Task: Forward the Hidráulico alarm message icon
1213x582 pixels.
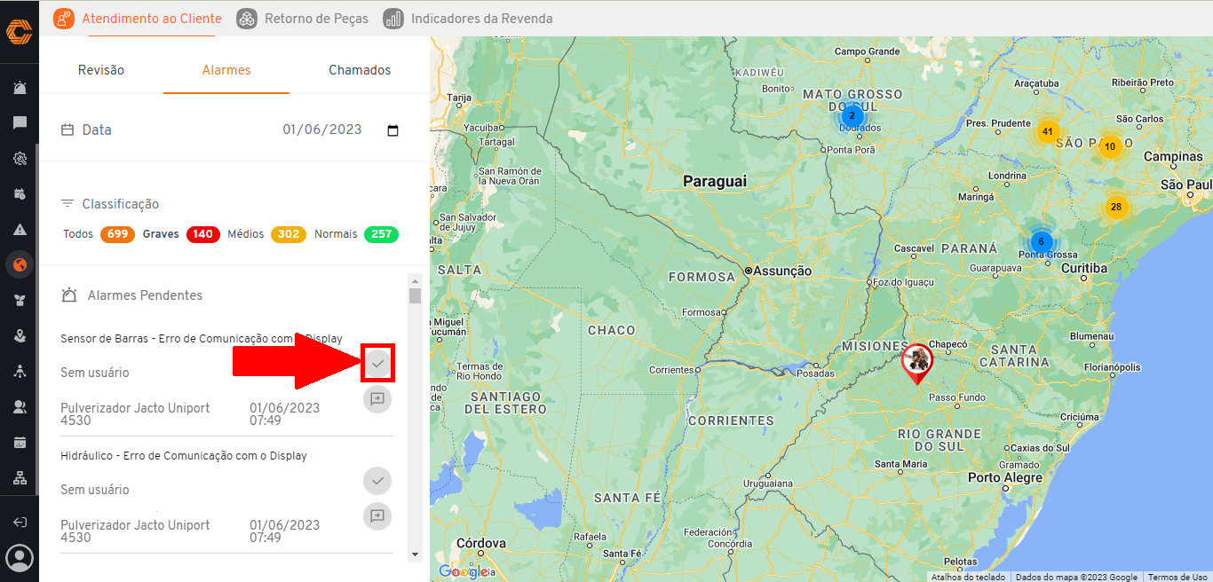Action: click(x=377, y=516)
